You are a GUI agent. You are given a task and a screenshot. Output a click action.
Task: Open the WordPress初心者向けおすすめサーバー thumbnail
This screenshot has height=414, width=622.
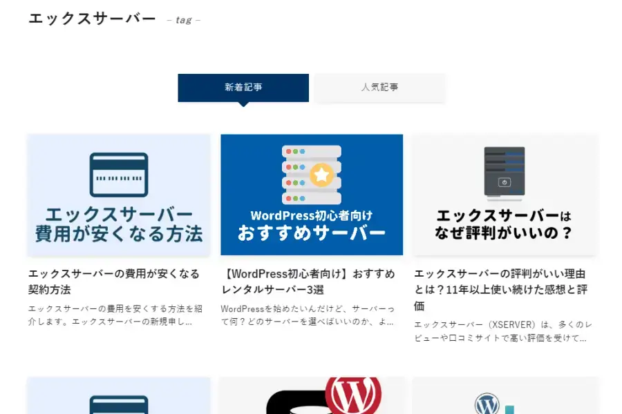(312, 195)
